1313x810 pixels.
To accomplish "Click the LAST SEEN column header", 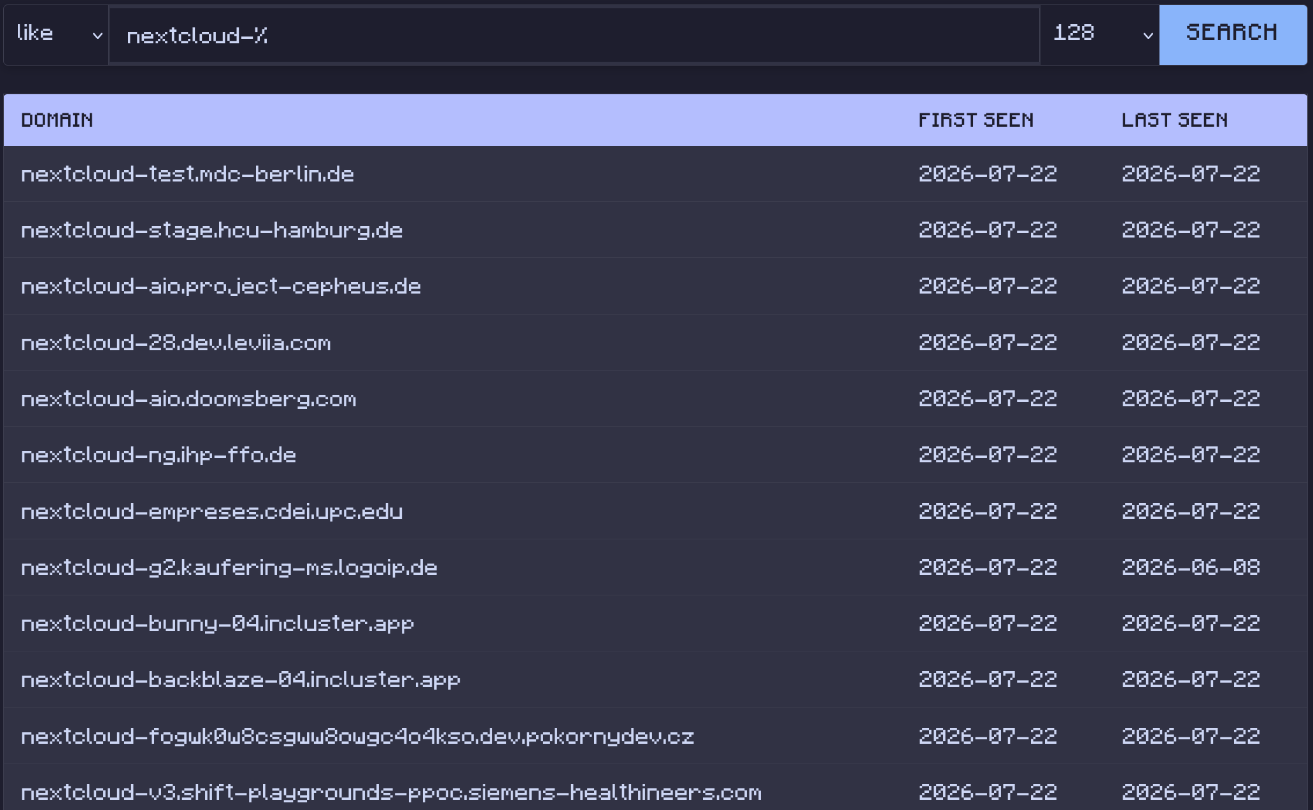I will (1175, 120).
